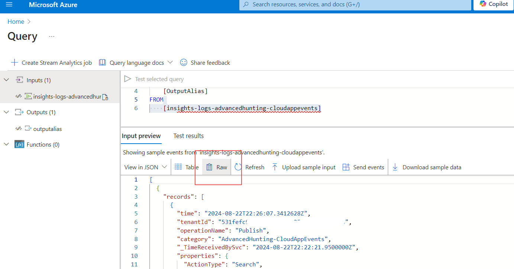Click the Query language docs book icon

click(103, 63)
